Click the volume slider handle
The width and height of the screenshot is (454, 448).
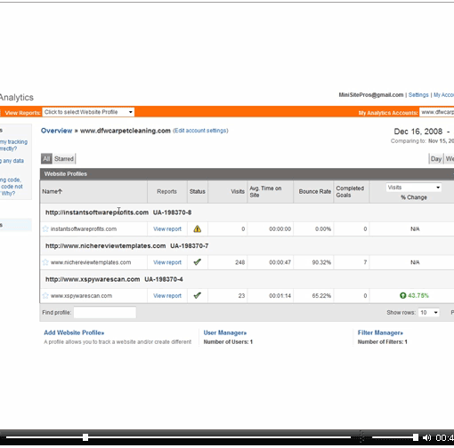[x=416, y=437]
